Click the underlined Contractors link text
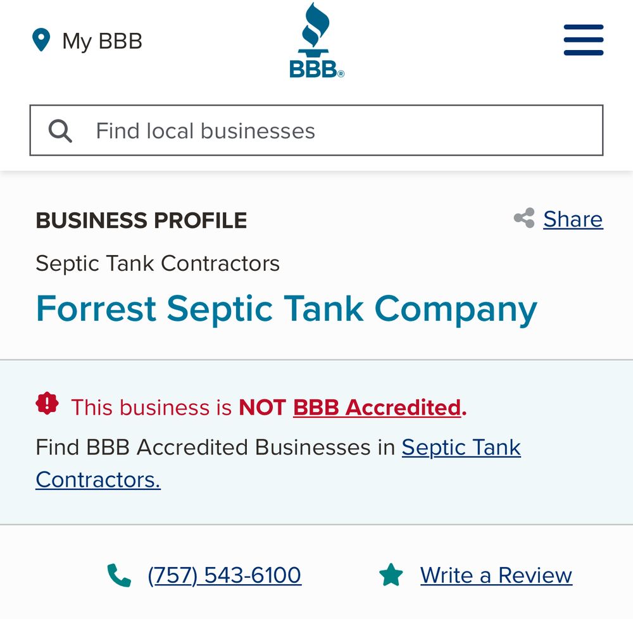This screenshot has height=619, width=633. pos(98,480)
